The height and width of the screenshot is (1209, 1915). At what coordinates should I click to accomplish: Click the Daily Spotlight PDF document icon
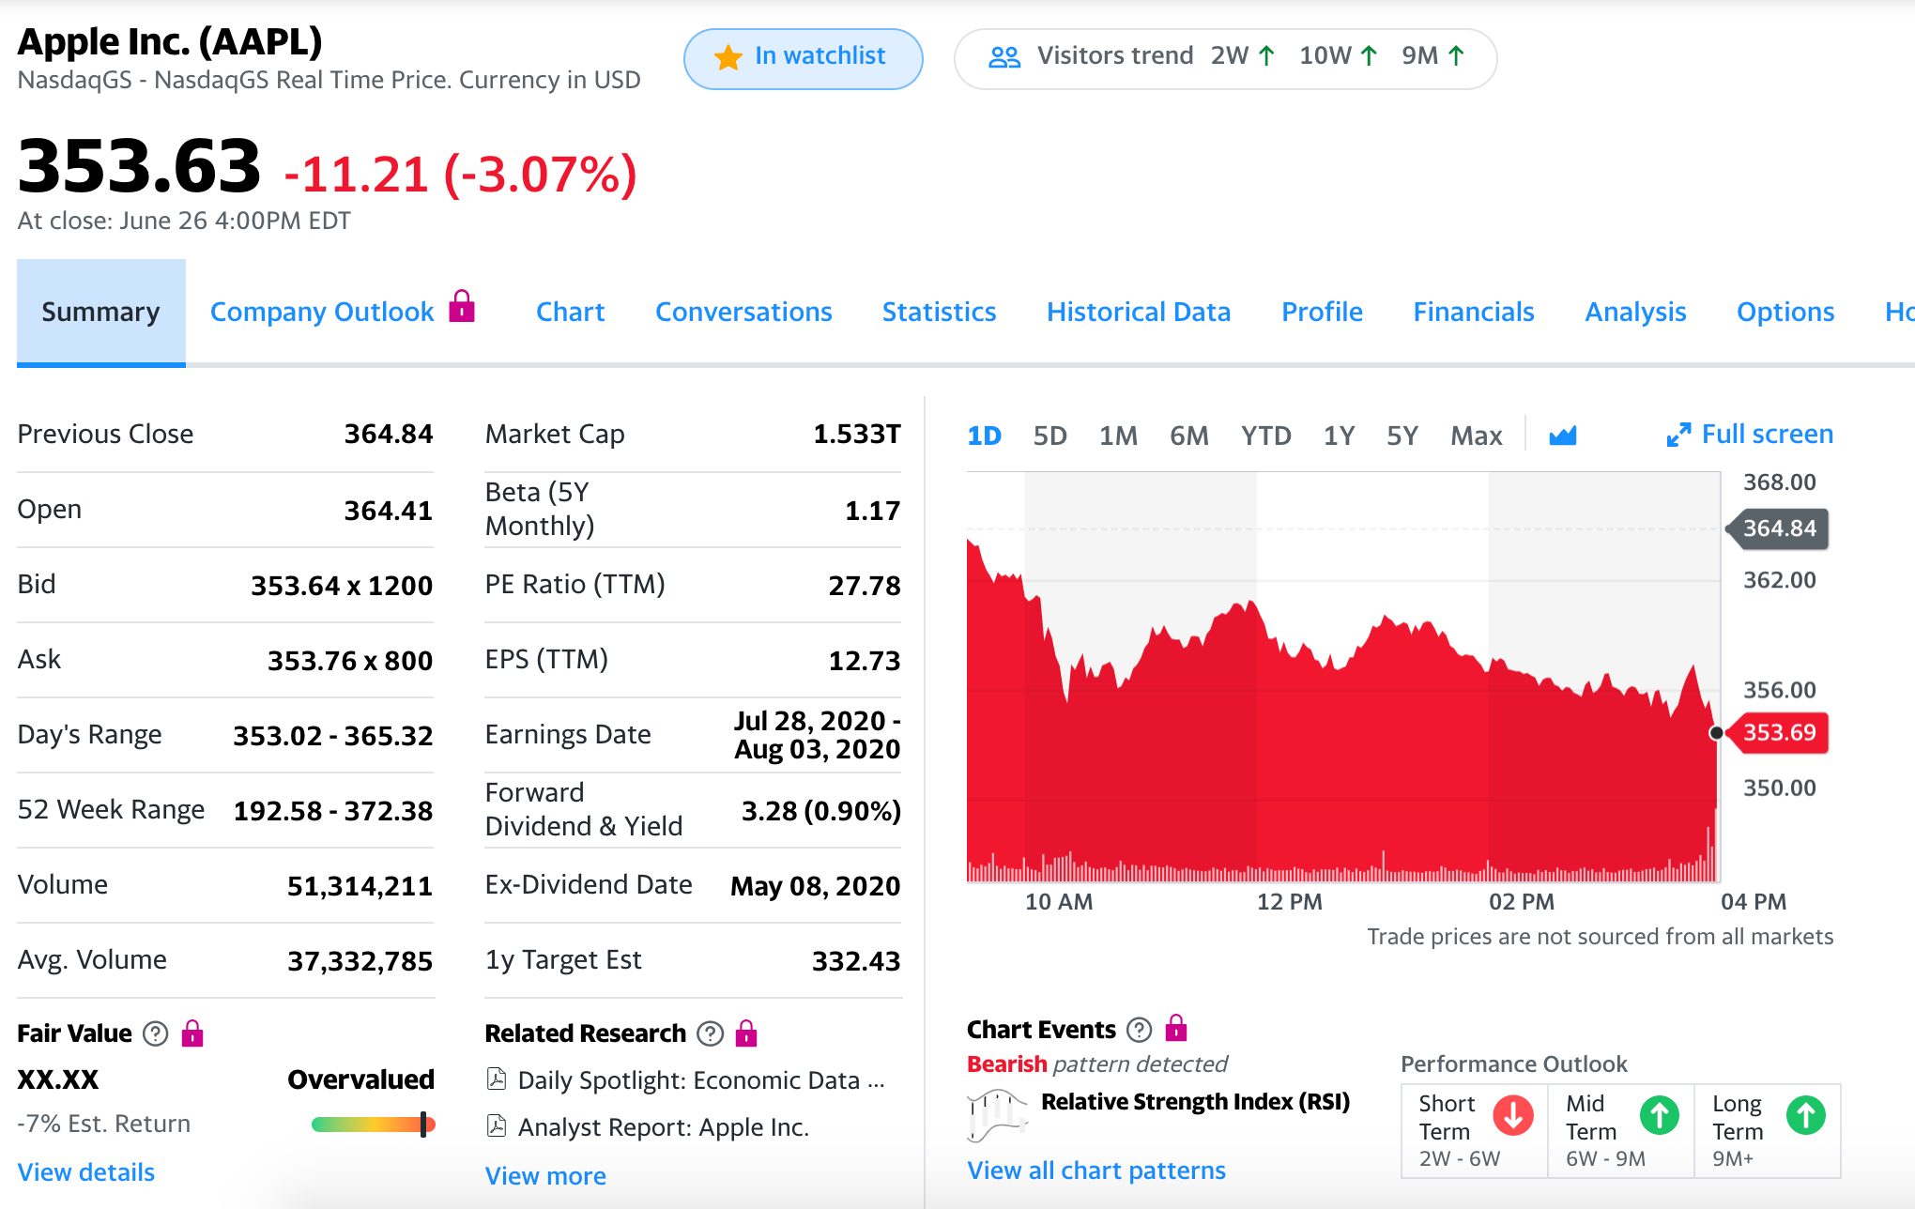[x=497, y=1079]
